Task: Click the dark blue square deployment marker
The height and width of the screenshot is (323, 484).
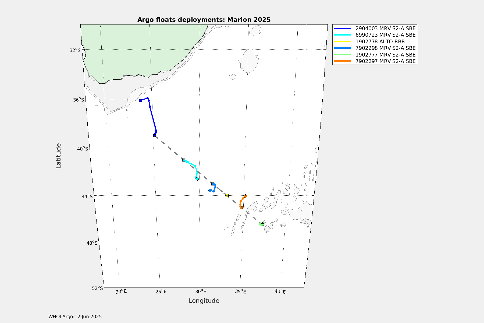Action: [x=155, y=136]
